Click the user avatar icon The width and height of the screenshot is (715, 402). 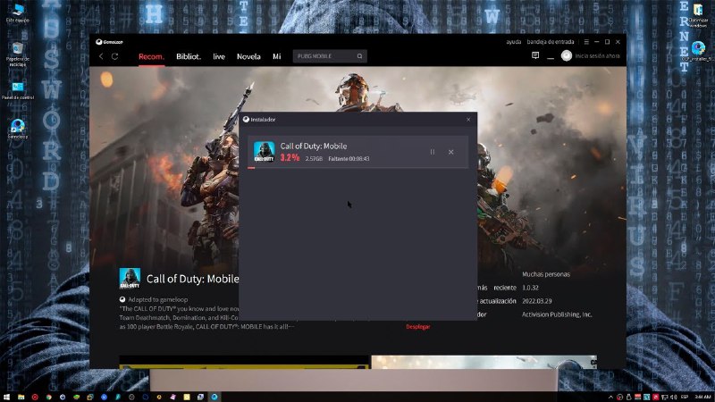click(567, 55)
